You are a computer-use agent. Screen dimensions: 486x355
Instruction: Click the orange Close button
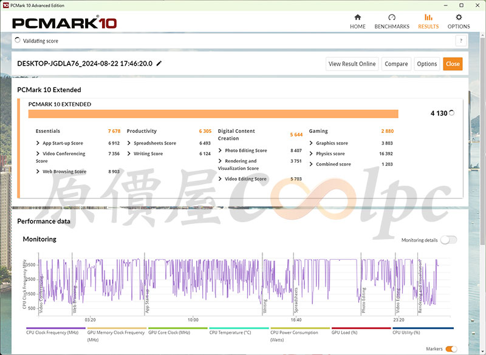453,64
